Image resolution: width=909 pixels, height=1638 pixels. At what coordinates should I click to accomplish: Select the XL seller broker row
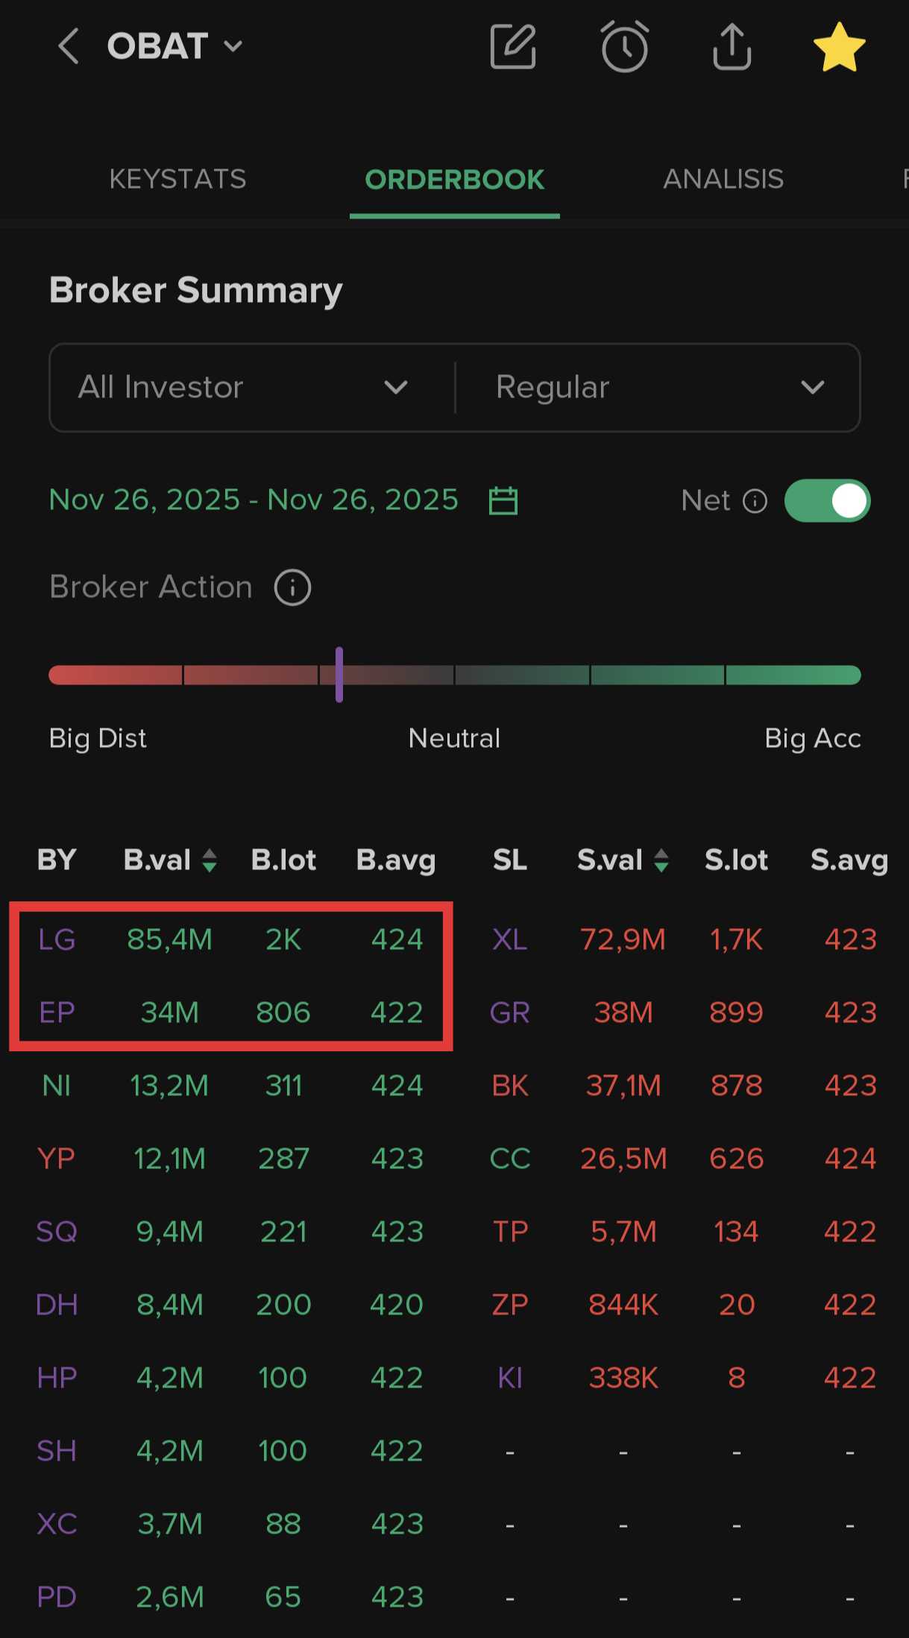pyautogui.click(x=510, y=939)
